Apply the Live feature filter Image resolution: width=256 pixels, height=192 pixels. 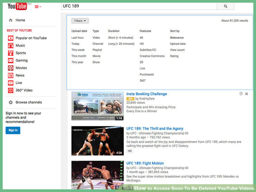[142, 68]
